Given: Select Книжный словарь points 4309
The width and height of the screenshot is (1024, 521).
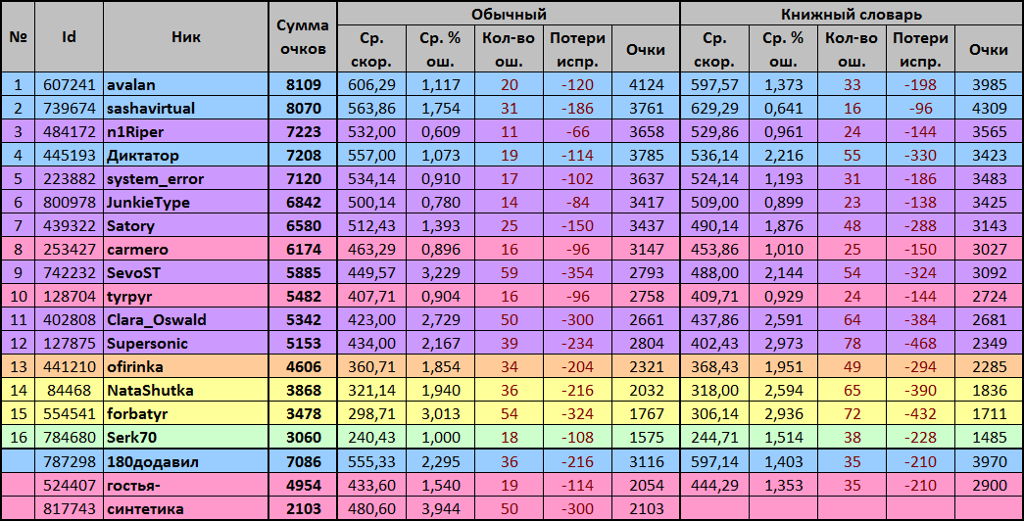Looking at the screenshot, I should 990,109.
